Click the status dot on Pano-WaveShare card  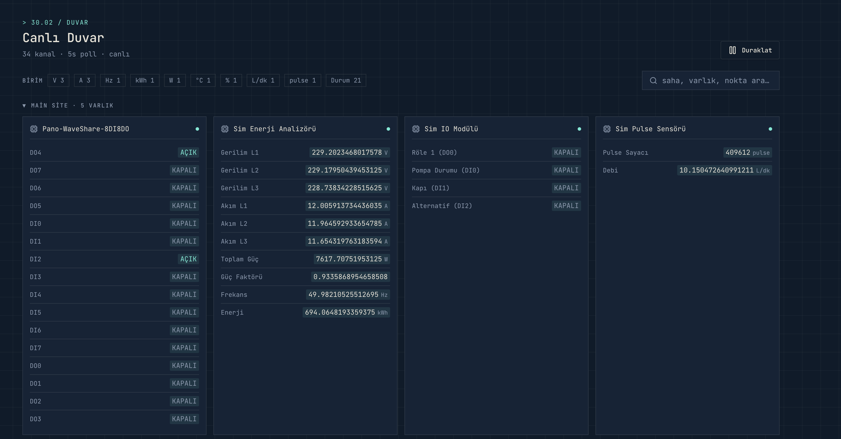point(197,129)
